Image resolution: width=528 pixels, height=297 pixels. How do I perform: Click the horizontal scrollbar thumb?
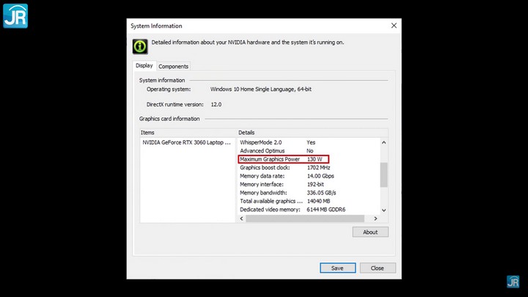pos(305,219)
